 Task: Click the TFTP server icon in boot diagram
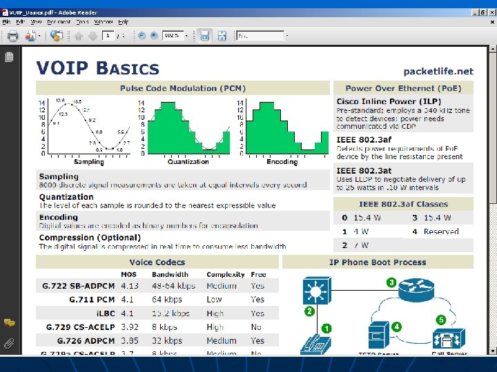[x=379, y=335]
